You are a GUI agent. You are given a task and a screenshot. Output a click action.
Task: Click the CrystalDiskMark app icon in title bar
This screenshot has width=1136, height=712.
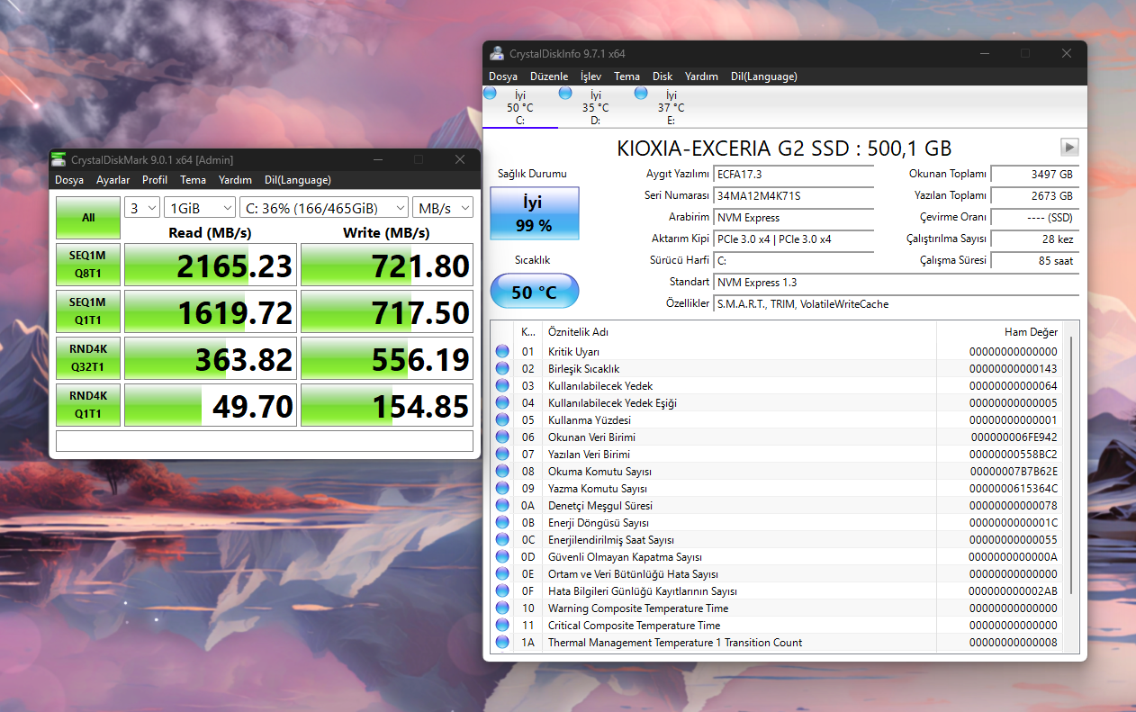pos(59,159)
